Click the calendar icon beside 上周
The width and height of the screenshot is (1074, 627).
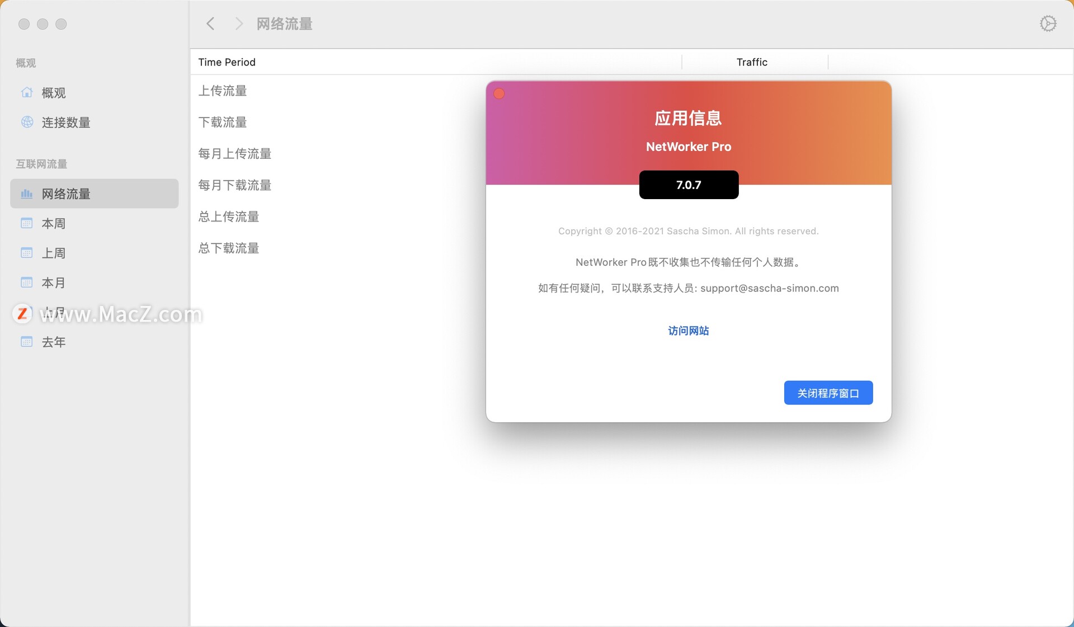coord(26,253)
